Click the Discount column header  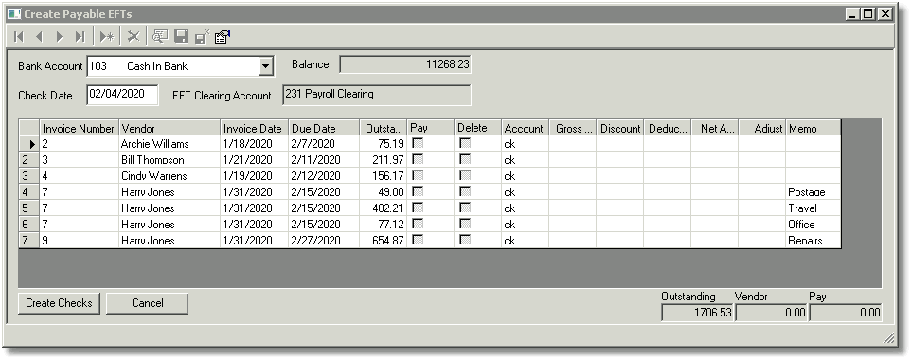(619, 128)
